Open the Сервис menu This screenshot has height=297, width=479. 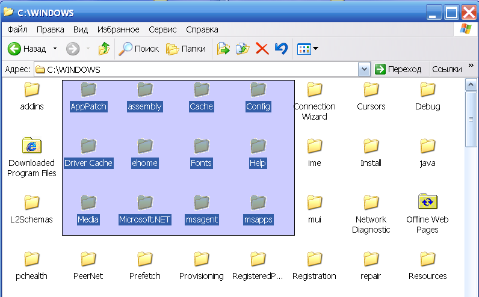click(162, 29)
